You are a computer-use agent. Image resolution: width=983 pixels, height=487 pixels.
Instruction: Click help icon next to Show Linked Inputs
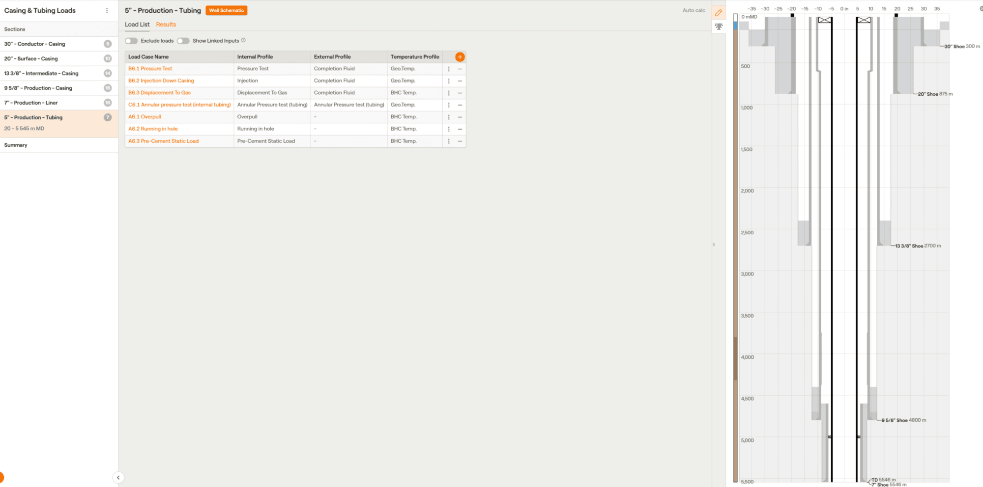[243, 40]
